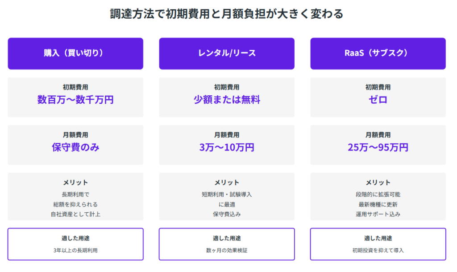Viewport: 457px width, 272px height.
Task: Click the 数百万〜数千万円 initial cost text
Action: (x=75, y=100)
